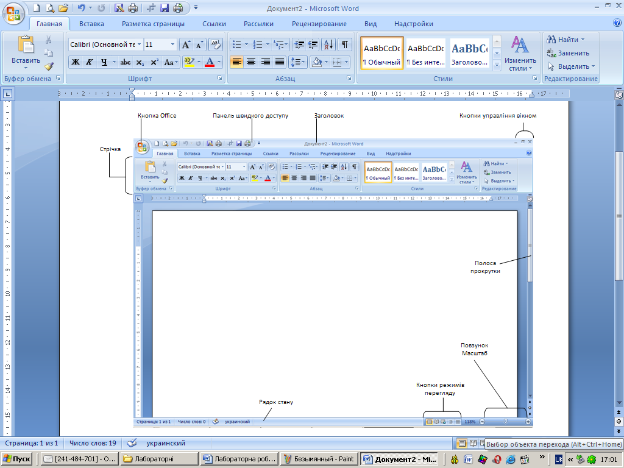
Task: Open Word help with the question mark icon
Action: click(x=617, y=23)
